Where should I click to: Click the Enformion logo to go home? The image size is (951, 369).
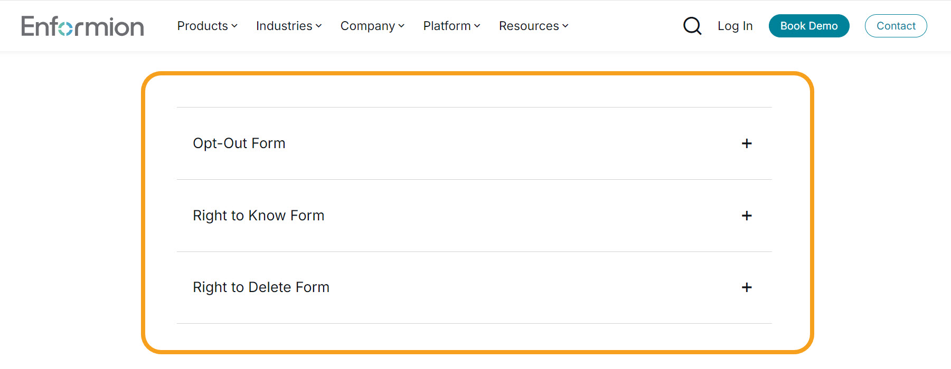[x=82, y=25]
